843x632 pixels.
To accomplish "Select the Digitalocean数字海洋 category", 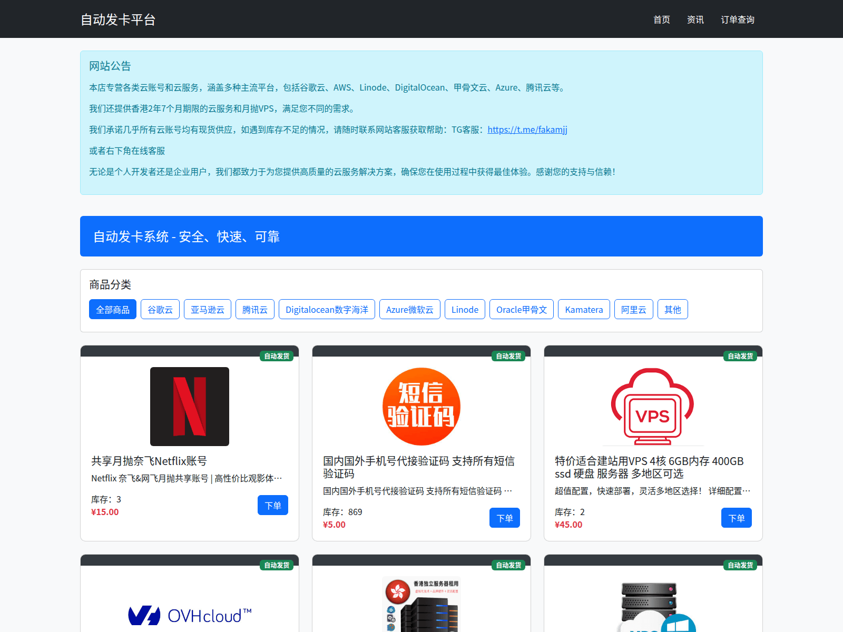I will 327,309.
